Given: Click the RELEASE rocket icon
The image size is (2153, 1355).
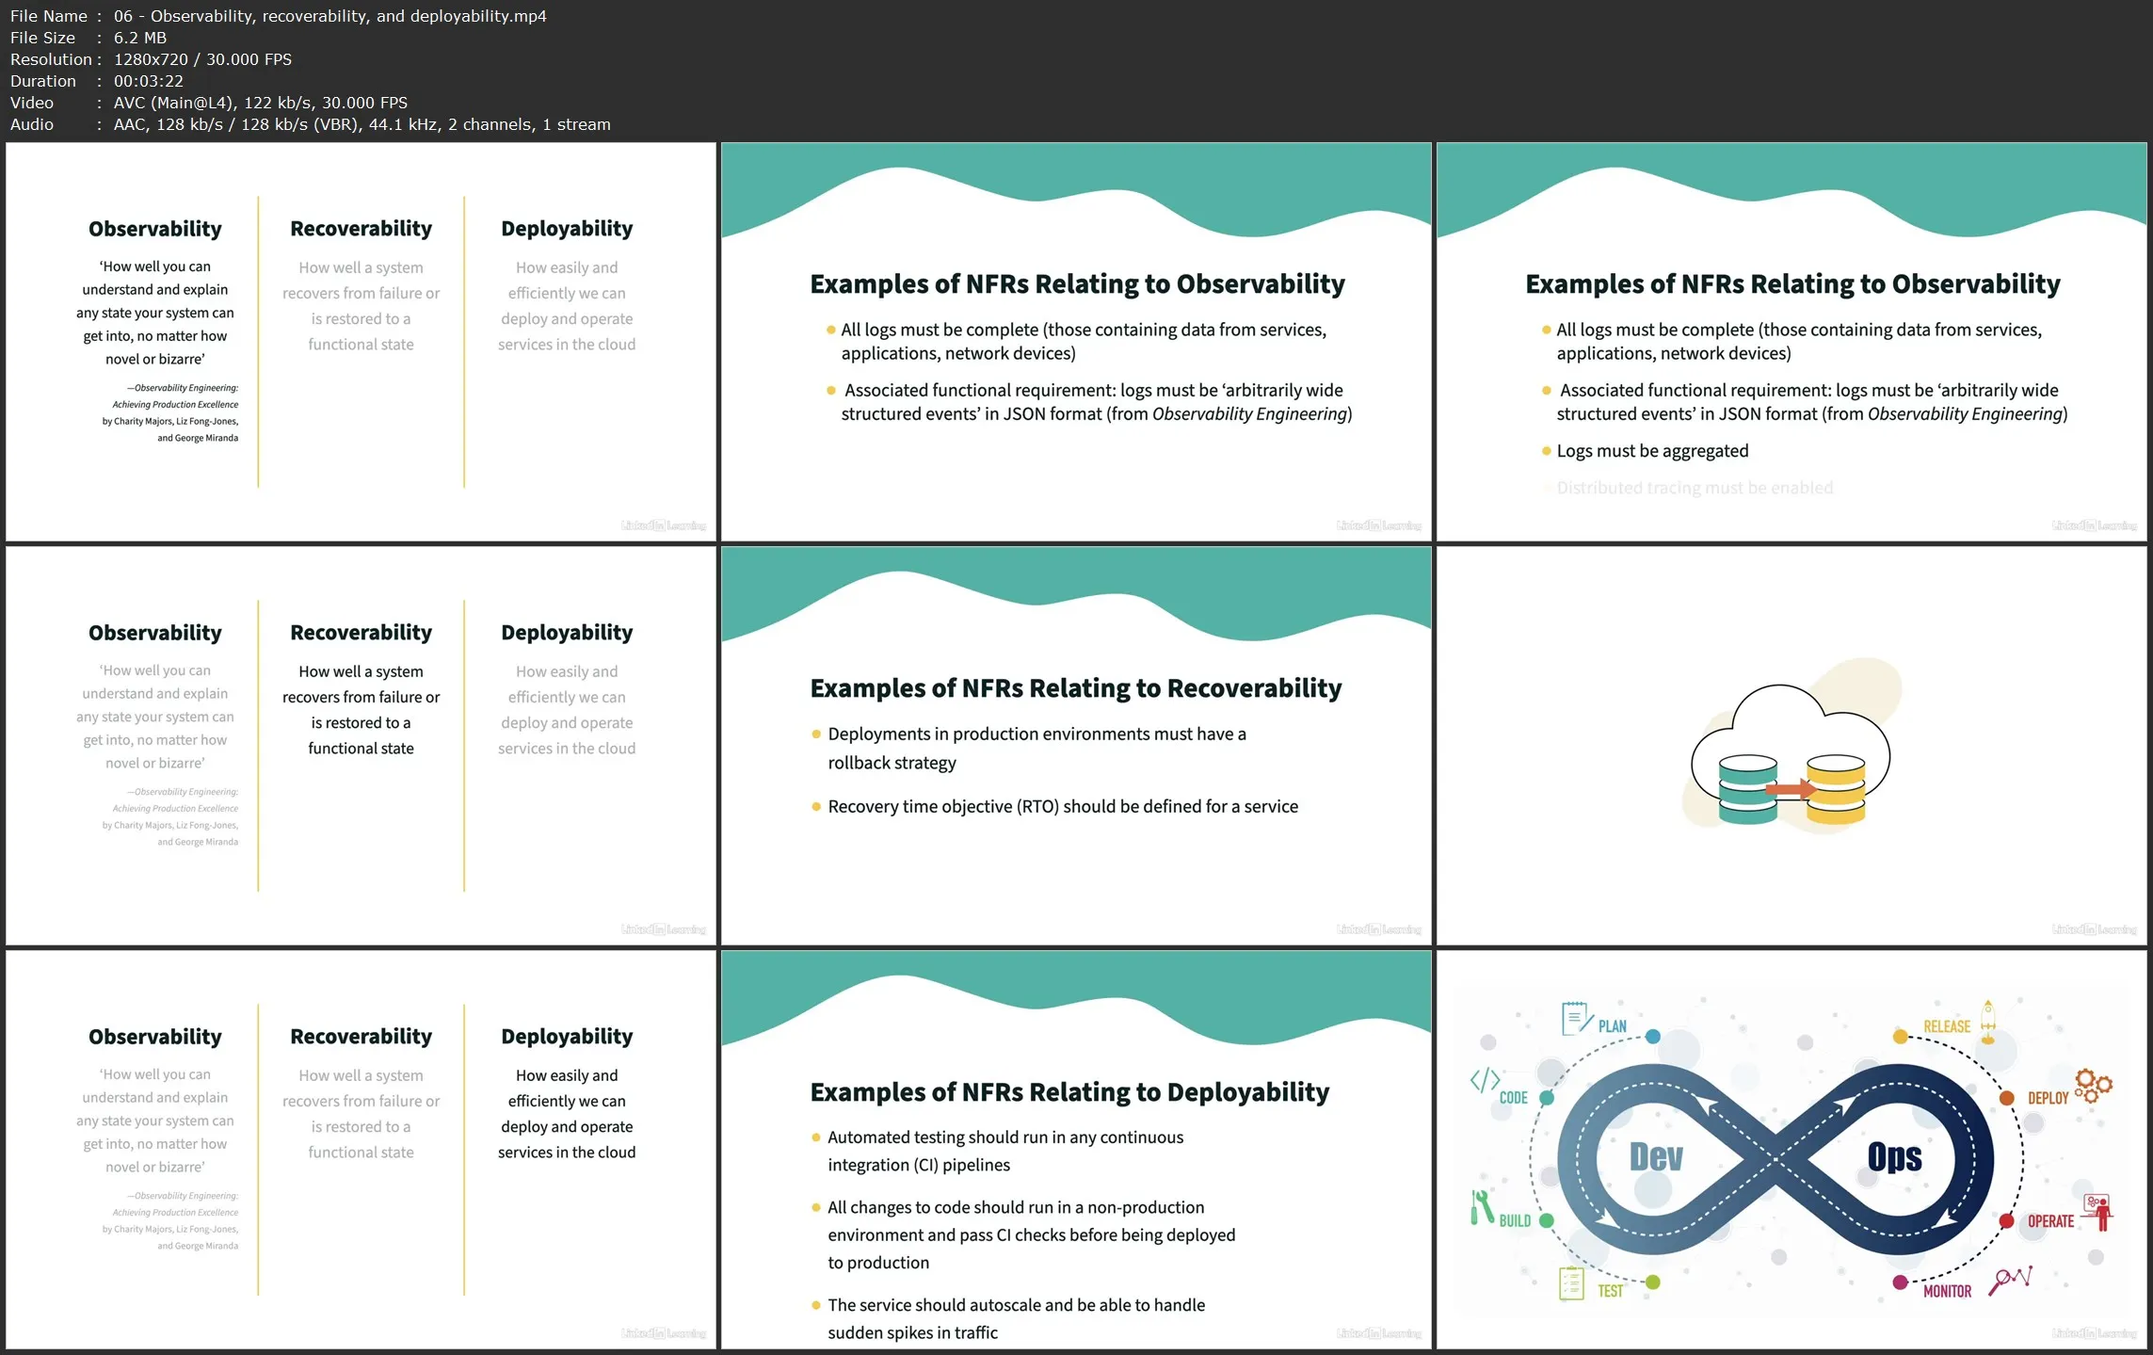Looking at the screenshot, I should point(1987,1022).
